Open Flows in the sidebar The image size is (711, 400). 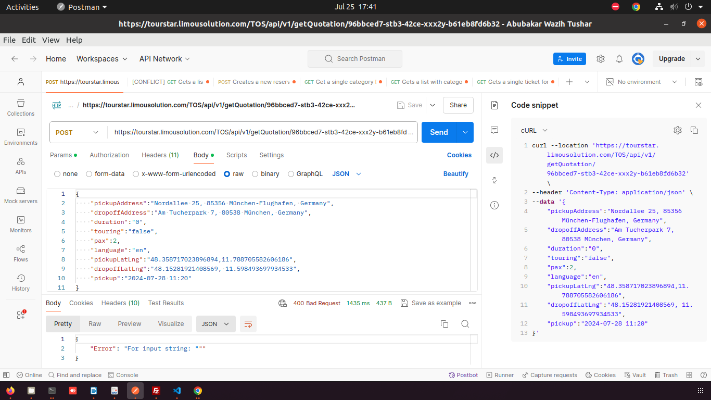pyautogui.click(x=21, y=253)
